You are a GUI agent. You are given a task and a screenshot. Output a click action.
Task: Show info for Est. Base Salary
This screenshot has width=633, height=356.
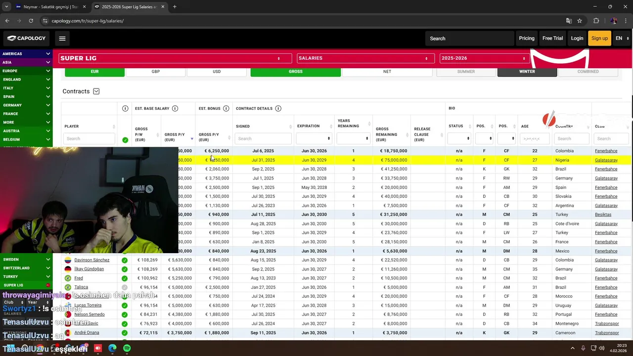175,108
